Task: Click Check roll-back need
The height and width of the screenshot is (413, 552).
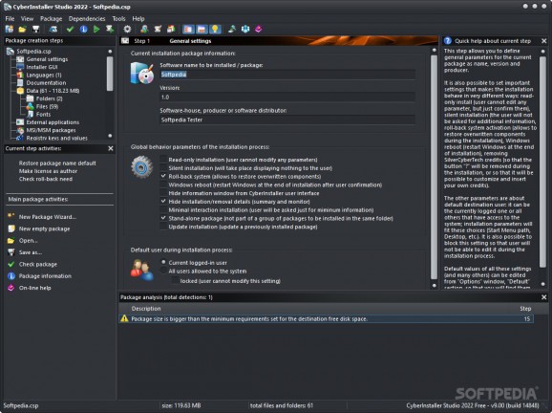Action: pyautogui.click(x=46, y=179)
